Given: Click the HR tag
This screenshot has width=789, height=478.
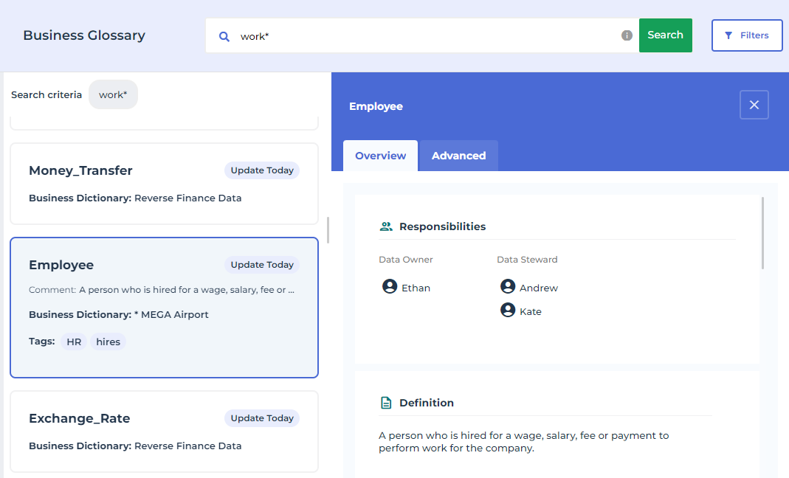Looking at the screenshot, I should pos(74,342).
